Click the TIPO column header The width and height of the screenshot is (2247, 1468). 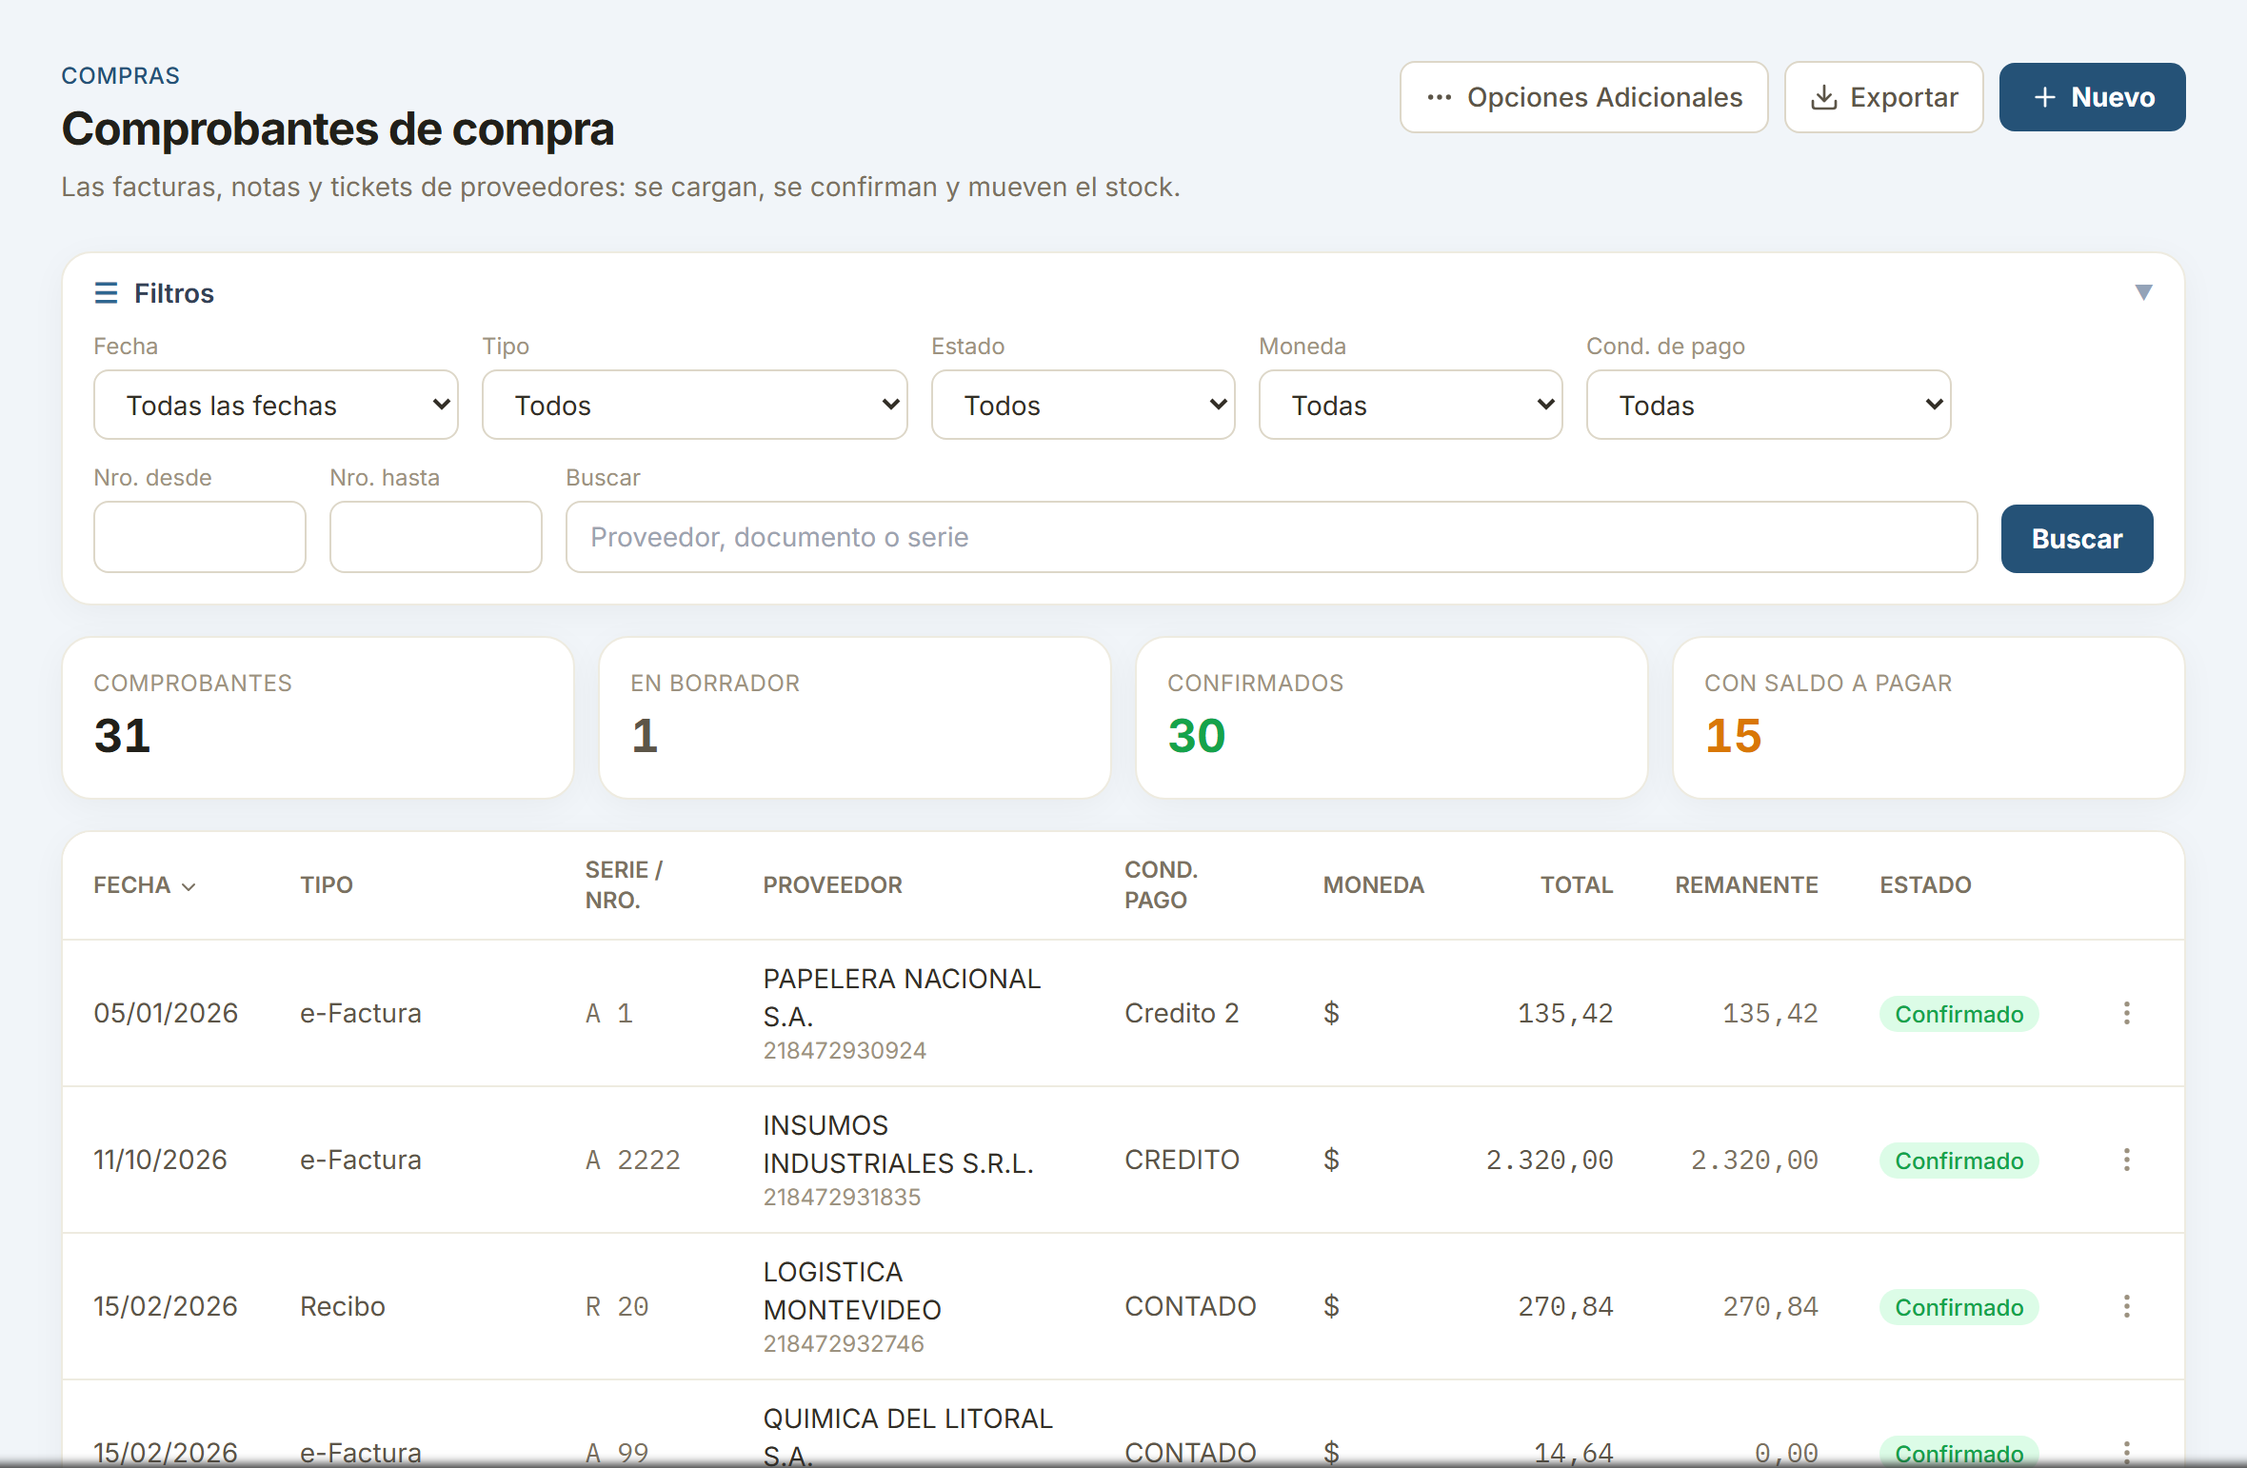tap(327, 885)
